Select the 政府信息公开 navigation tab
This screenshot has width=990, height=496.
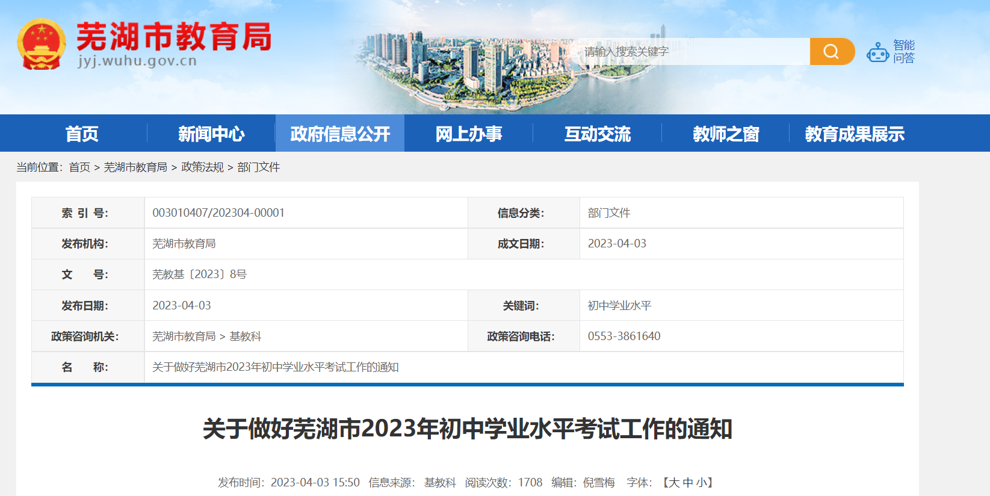coord(340,134)
